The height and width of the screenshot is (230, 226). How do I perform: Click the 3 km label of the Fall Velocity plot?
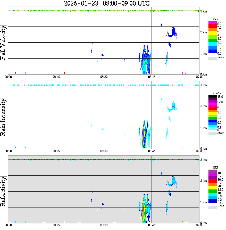[x=204, y=11]
